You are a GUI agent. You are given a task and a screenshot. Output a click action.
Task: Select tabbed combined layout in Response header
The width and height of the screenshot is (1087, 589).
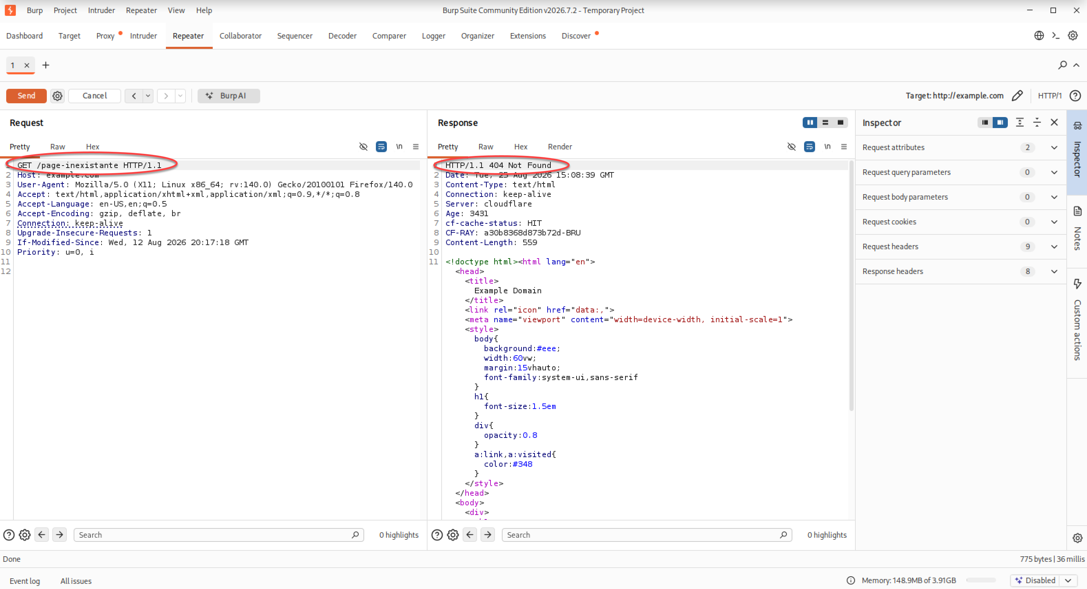[x=840, y=122]
